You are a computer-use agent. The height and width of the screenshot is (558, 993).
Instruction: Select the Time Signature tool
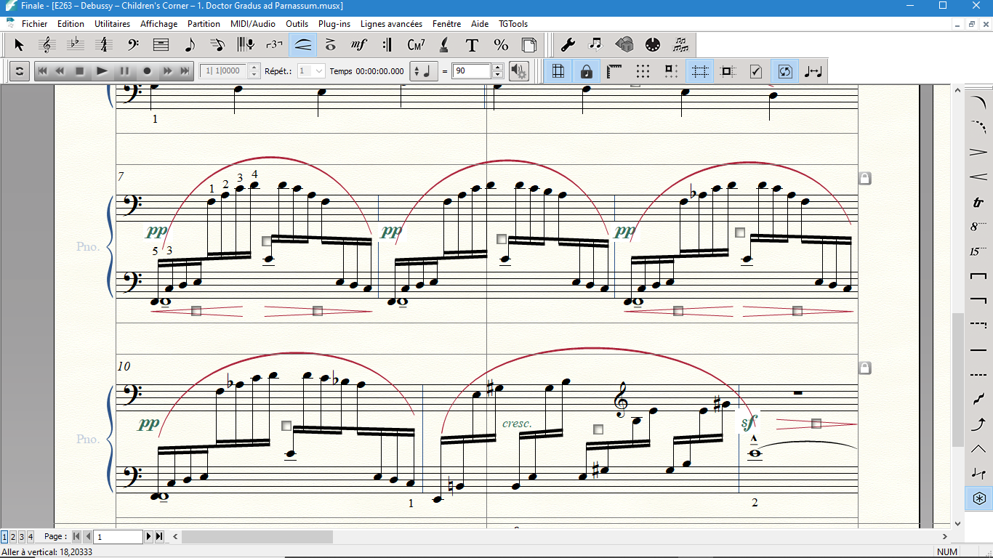click(104, 45)
